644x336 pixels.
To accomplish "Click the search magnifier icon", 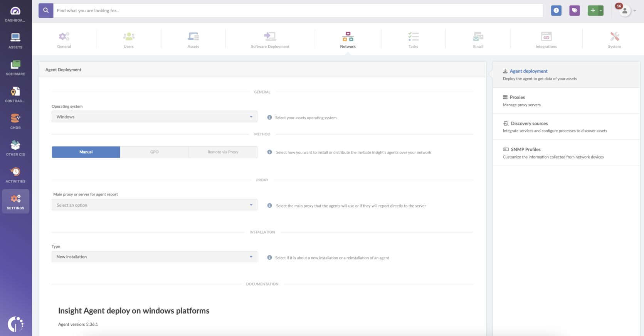I will point(46,11).
